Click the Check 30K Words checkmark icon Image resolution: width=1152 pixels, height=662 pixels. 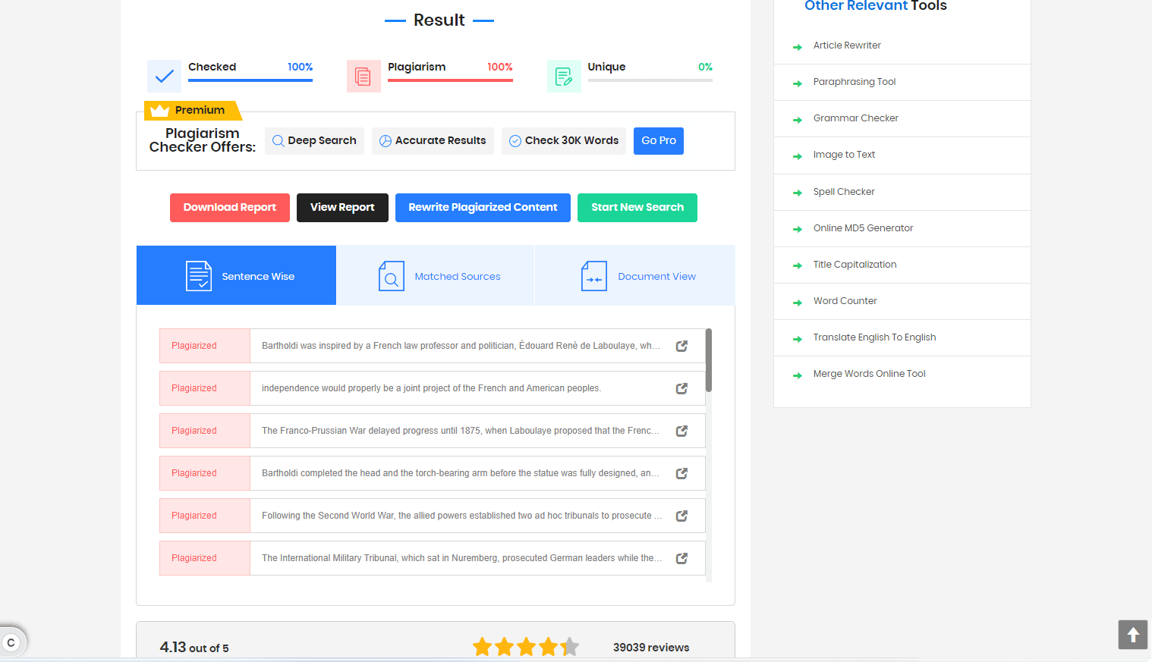click(x=515, y=141)
